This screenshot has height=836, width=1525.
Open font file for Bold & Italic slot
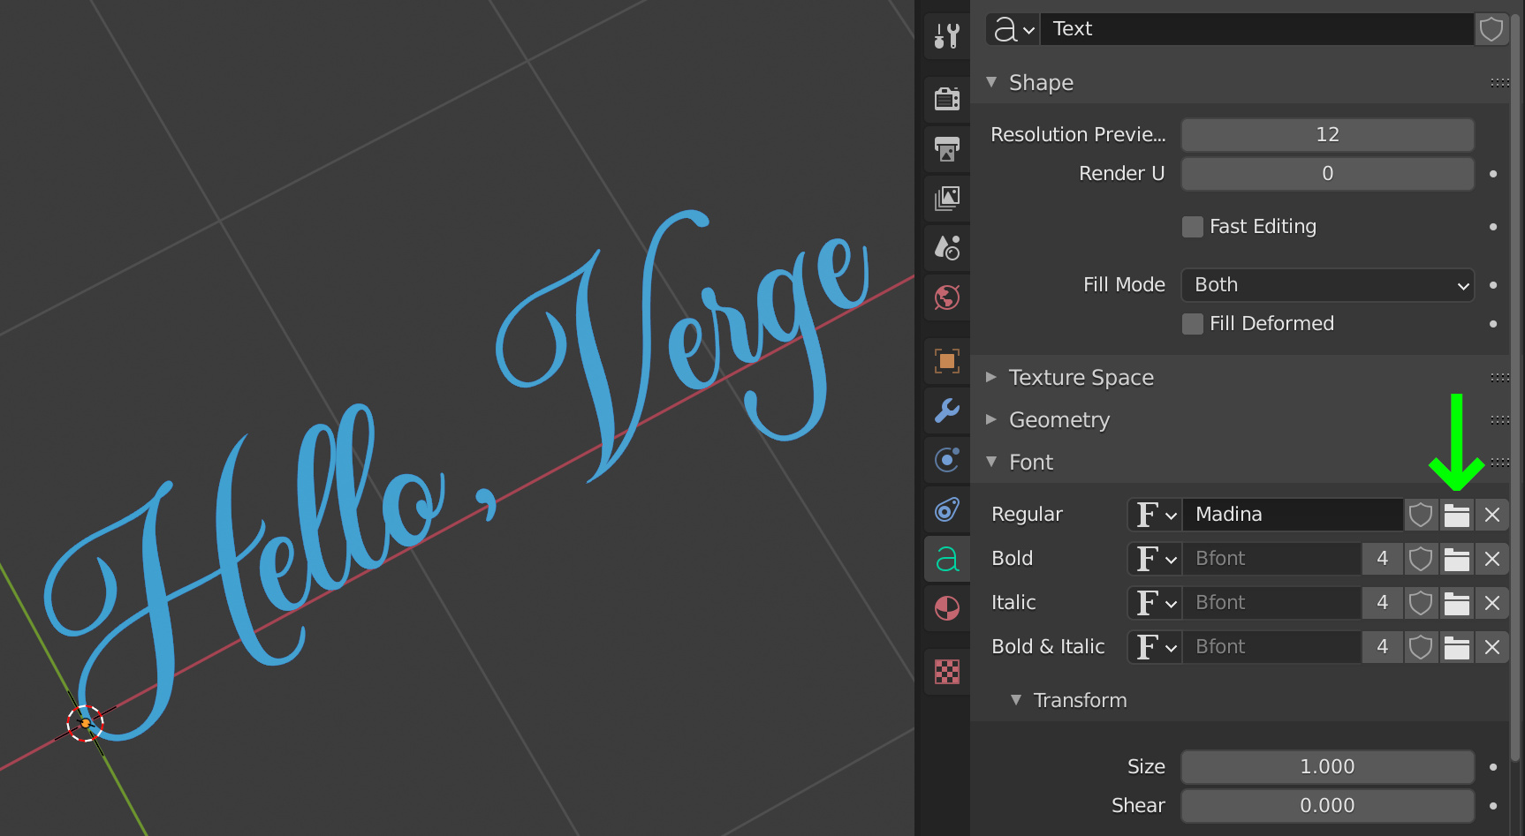[x=1456, y=647]
